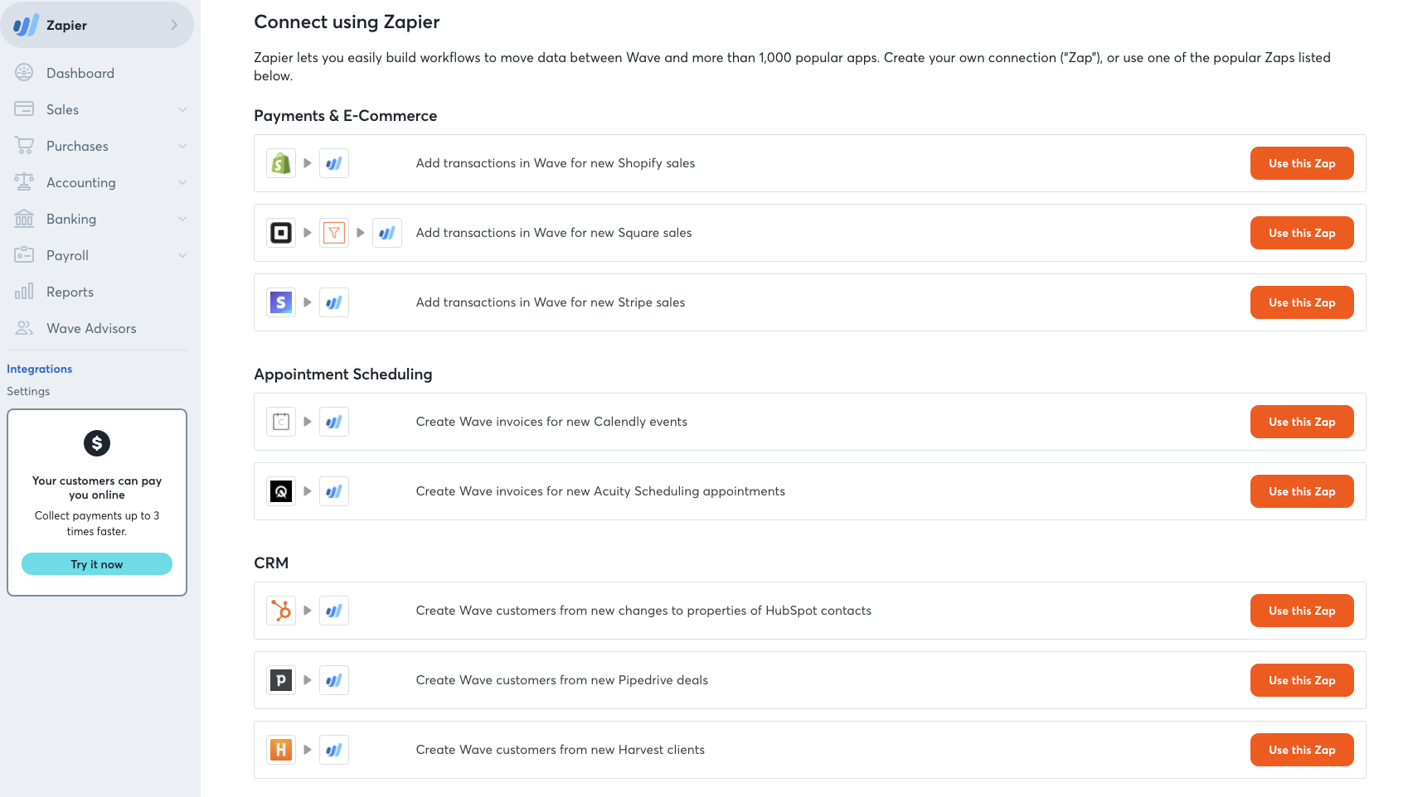Screen dimensions: 1403x797
Task: Use this Zap for Acuity Scheduling appointments
Action: [1302, 491]
